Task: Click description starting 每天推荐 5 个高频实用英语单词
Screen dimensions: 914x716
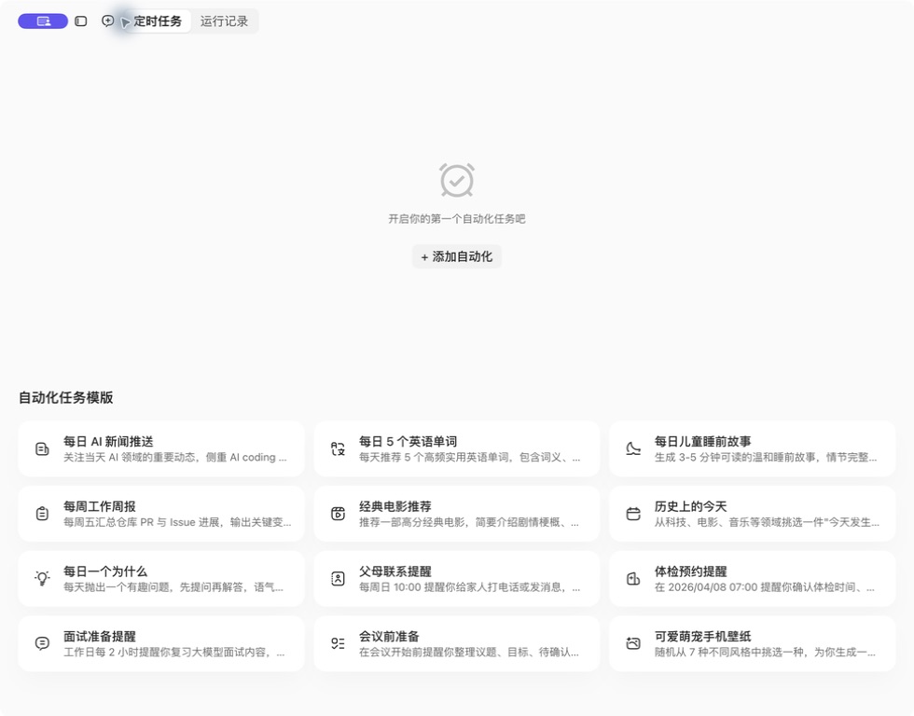Action: (469, 458)
